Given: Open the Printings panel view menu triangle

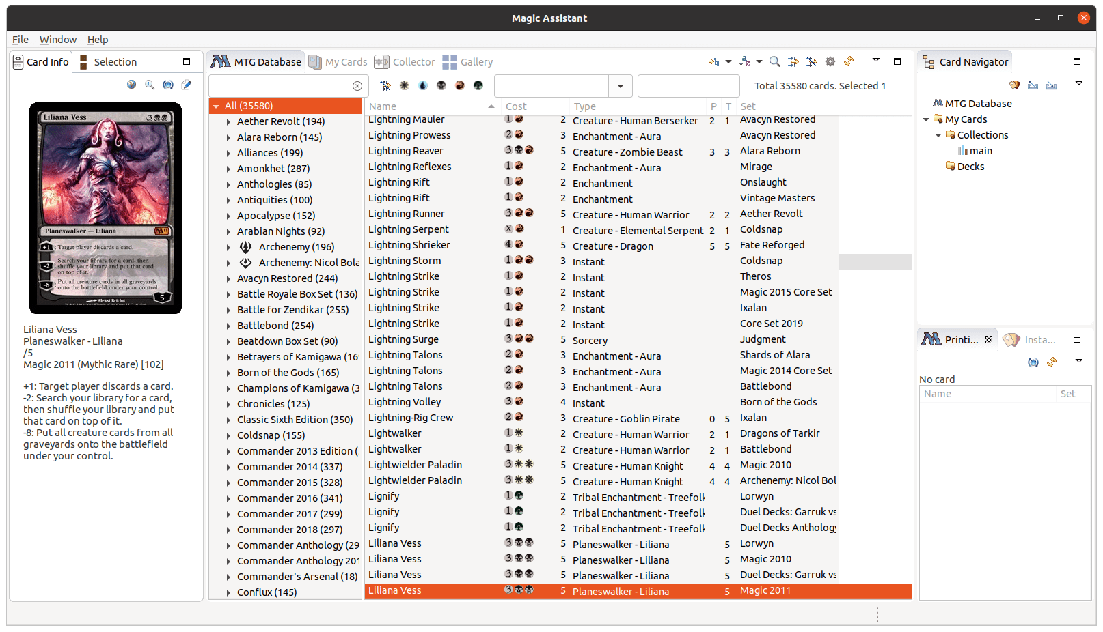Looking at the screenshot, I should (1079, 360).
